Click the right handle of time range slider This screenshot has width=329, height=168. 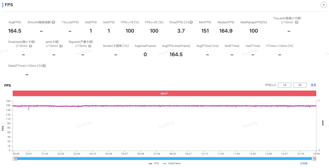click(314, 158)
